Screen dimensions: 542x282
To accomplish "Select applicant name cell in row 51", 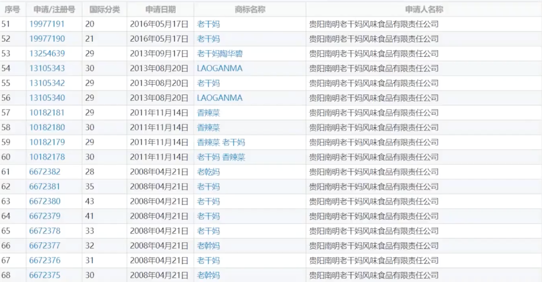I will [424, 24].
